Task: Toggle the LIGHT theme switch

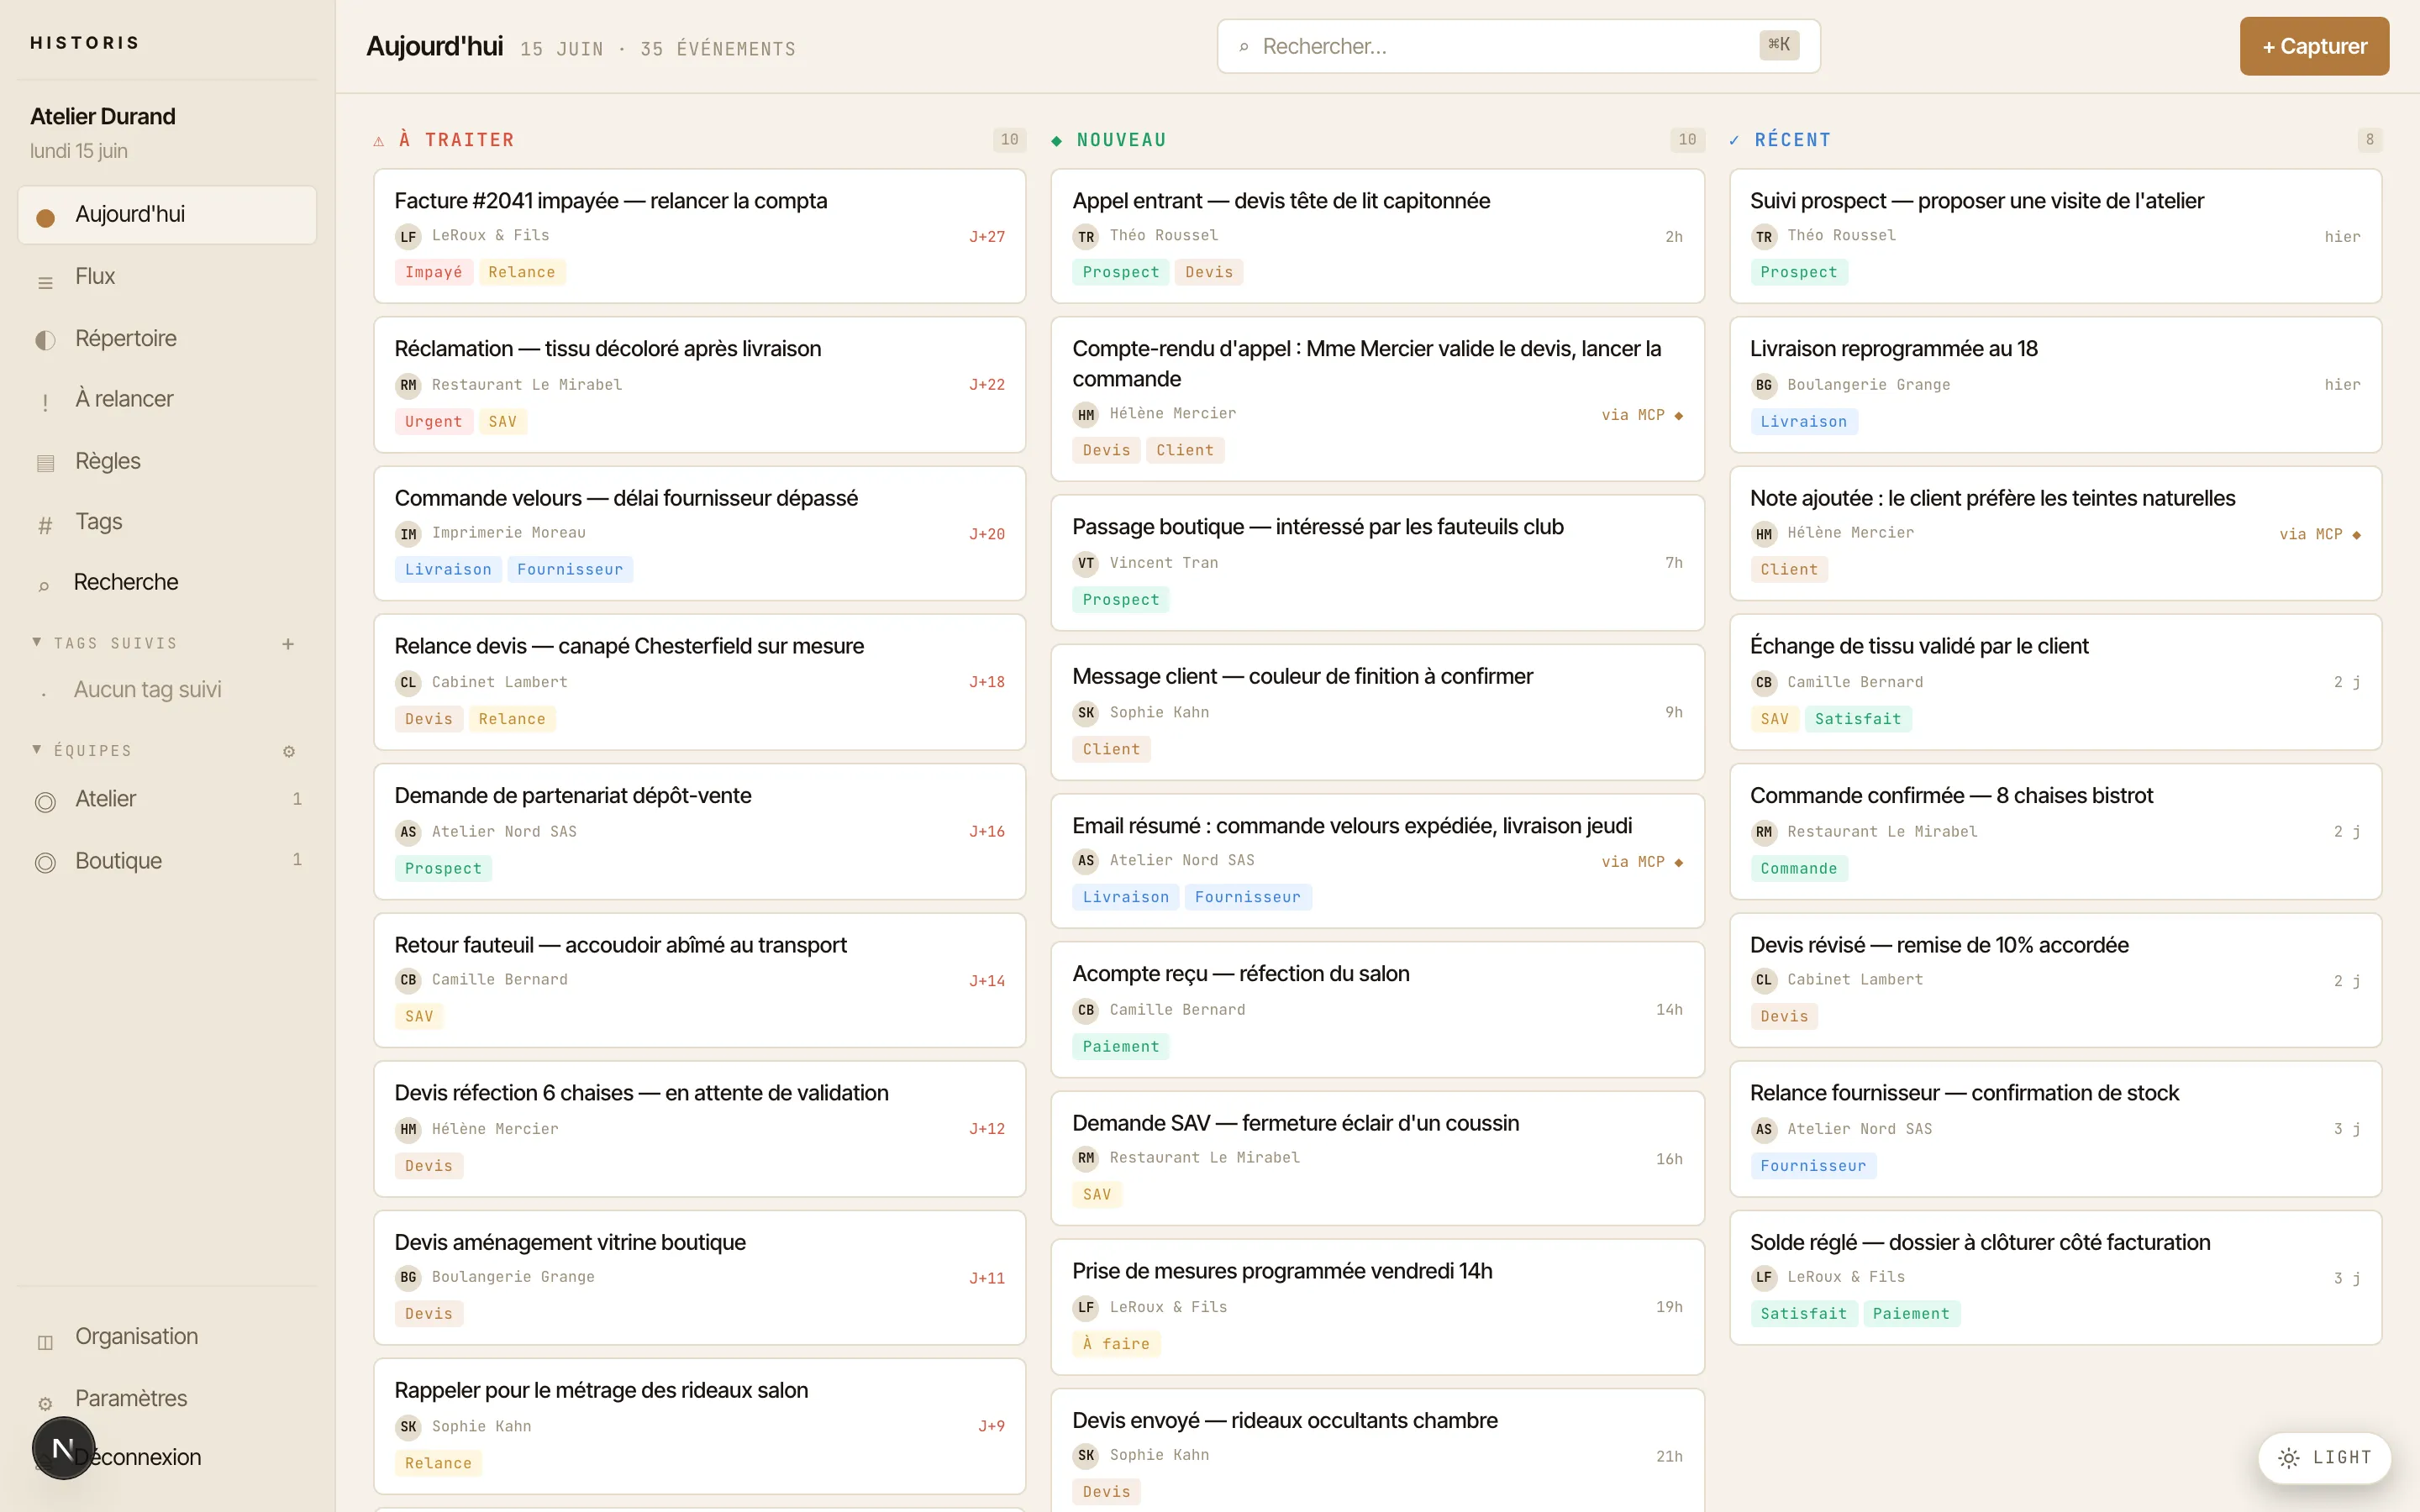Action: [2324, 1458]
